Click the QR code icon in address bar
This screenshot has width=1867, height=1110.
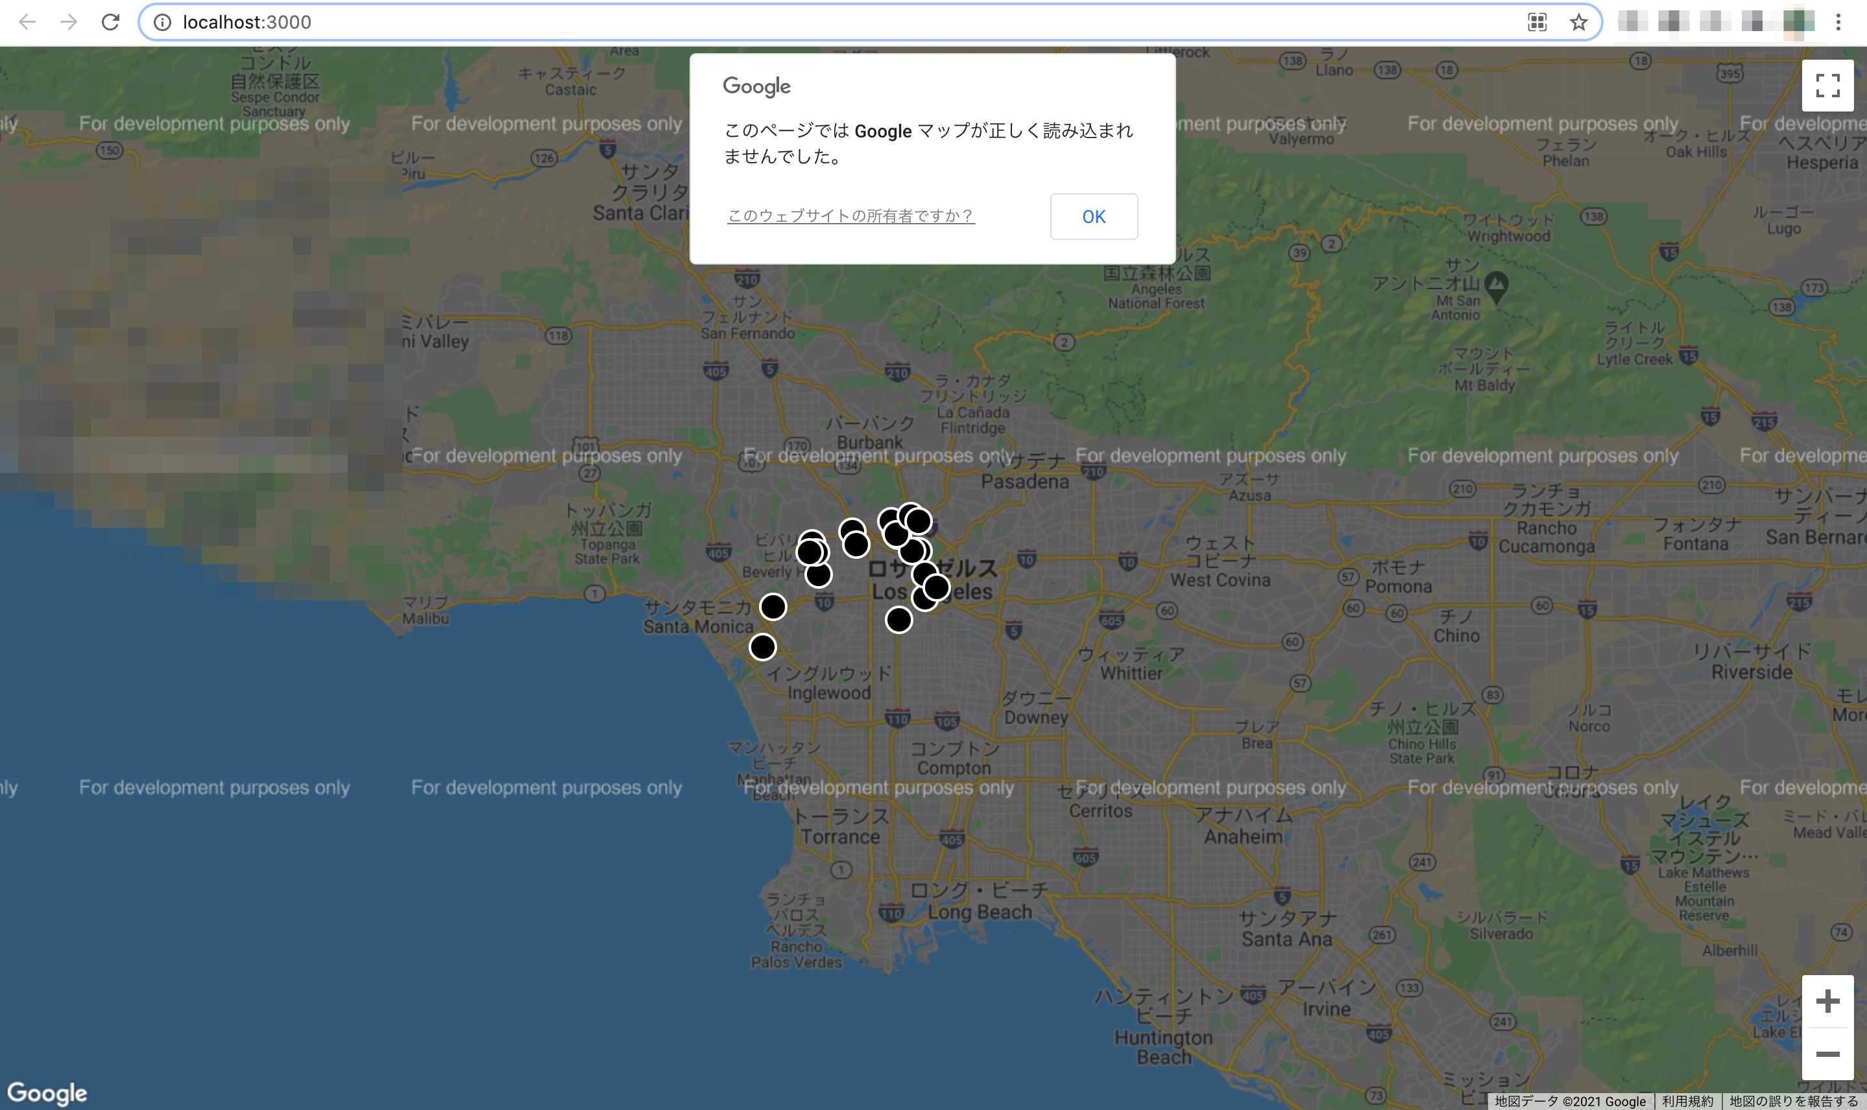coord(1537,21)
